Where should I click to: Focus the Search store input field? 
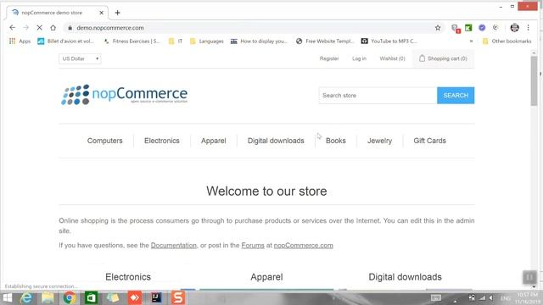pos(378,96)
